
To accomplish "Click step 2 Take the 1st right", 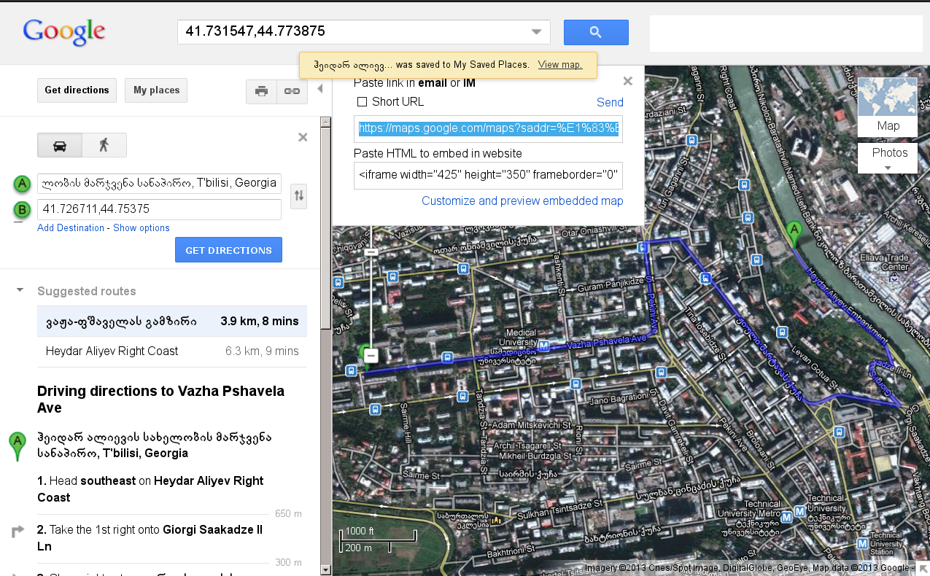I will coord(150,538).
